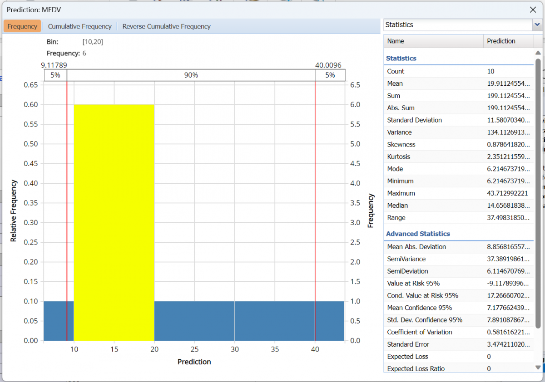Click the 90% certainty band label
This screenshot has width=545, height=382.
pos(191,75)
